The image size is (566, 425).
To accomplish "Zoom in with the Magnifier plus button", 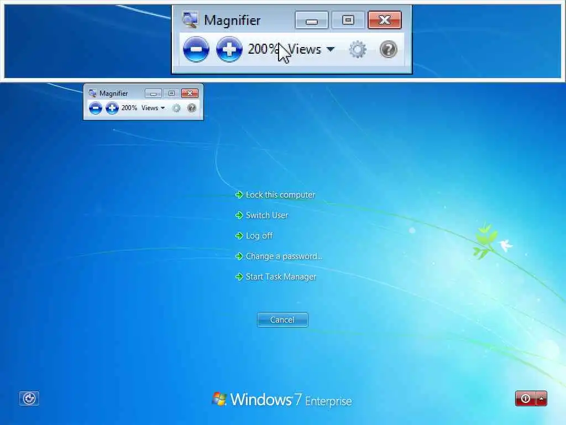I will click(112, 108).
